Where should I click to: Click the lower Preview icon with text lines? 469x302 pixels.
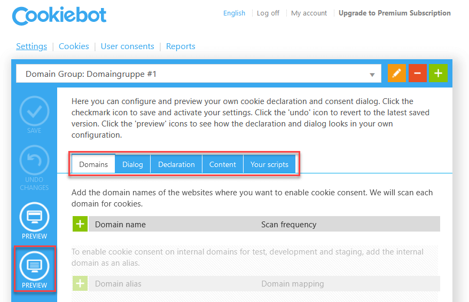34,266
